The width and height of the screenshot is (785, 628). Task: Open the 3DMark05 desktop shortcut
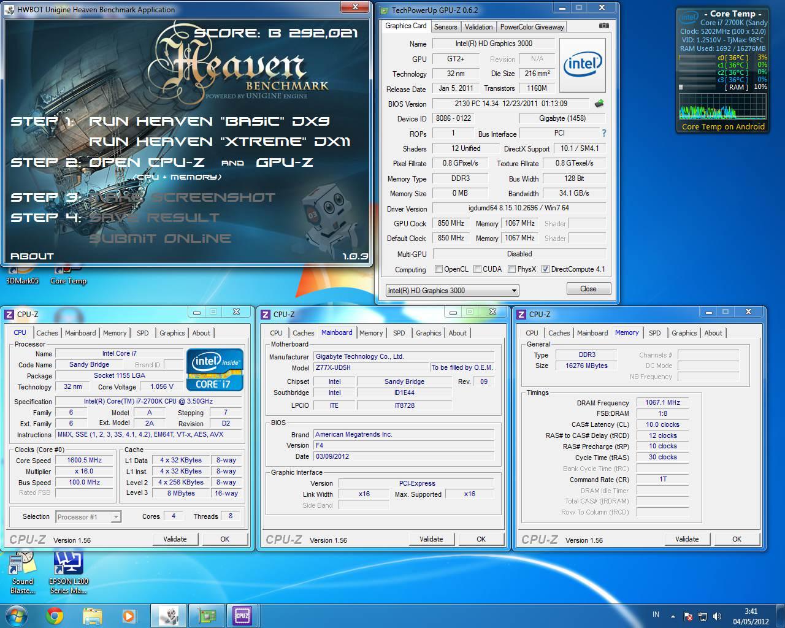(21, 275)
